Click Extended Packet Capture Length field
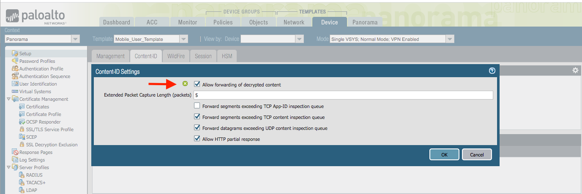582x194 pixels. point(343,95)
